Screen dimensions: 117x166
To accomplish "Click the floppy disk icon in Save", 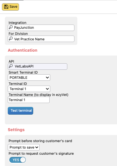I will (x=6, y=7).
